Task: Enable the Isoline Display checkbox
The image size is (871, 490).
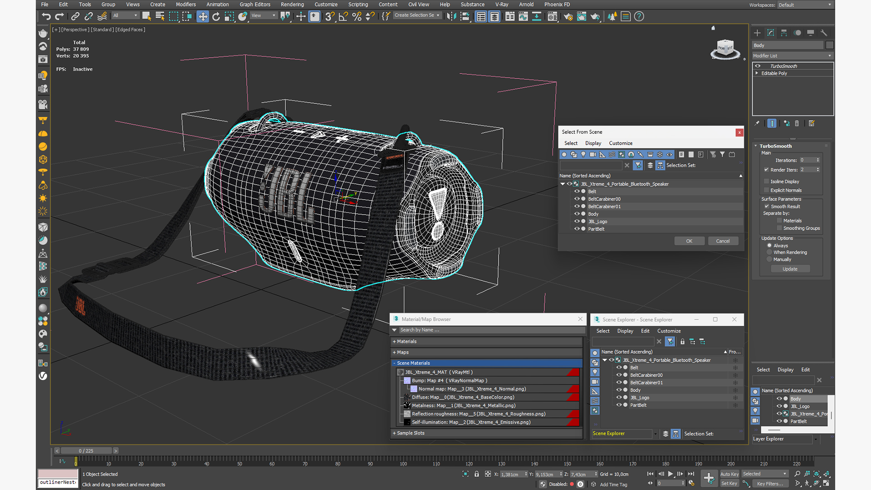Action: [x=766, y=181]
